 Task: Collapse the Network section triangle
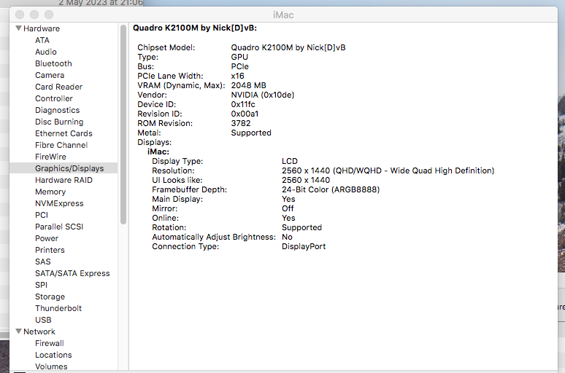[x=19, y=331]
